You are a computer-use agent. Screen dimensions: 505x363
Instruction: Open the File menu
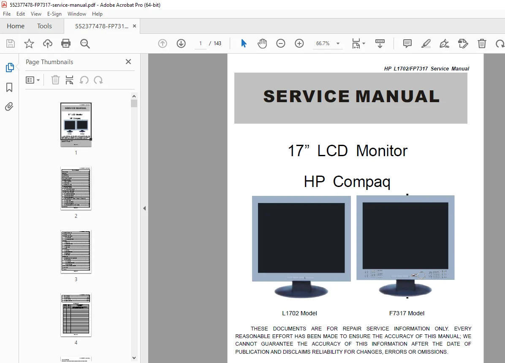point(7,14)
